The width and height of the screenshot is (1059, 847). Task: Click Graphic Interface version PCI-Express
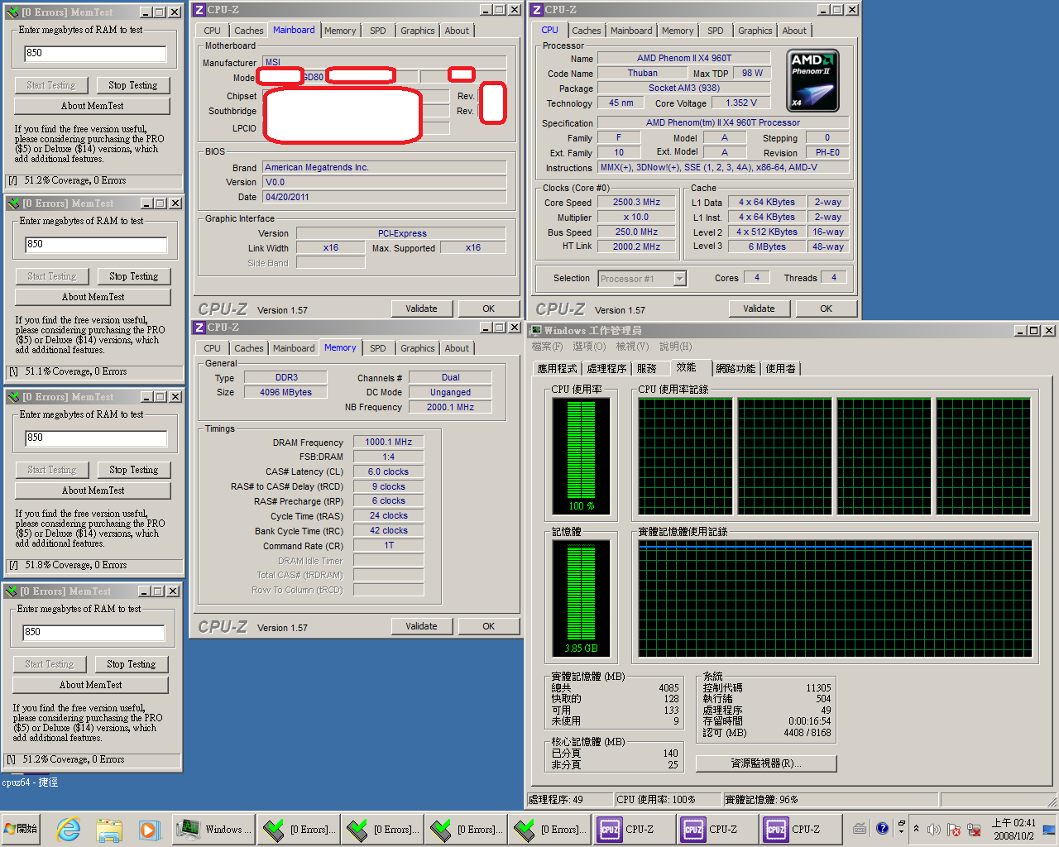coord(402,233)
